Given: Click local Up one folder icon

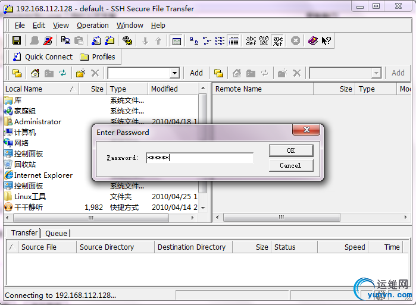Looking at the screenshot, I should (17, 73).
